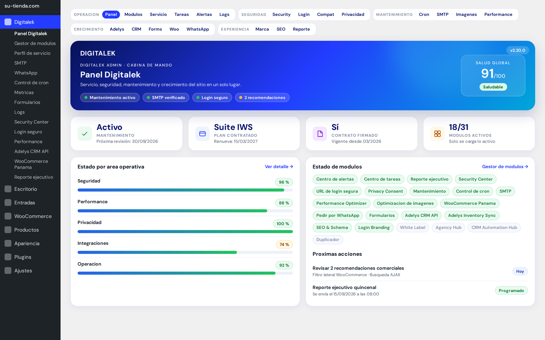Click the 2 recomendaciones status pill
545x340 pixels.
point(262,98)
